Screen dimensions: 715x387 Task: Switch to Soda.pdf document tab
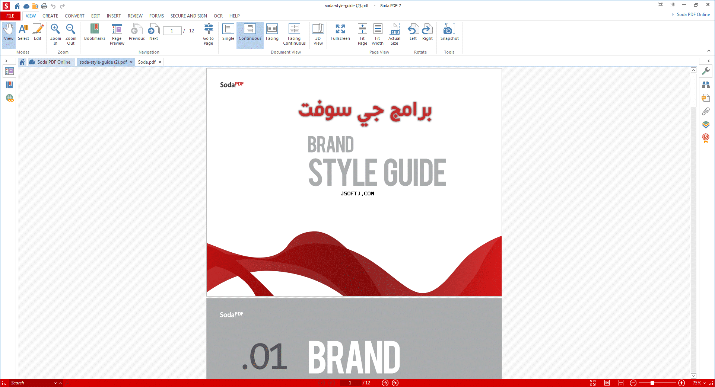147,62
